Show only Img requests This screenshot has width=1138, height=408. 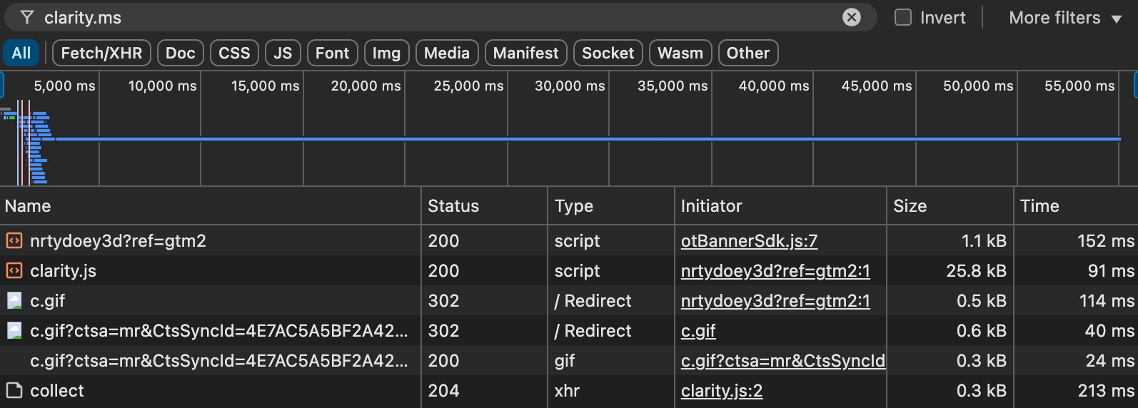pyautogui.click(x=386, y=53)
